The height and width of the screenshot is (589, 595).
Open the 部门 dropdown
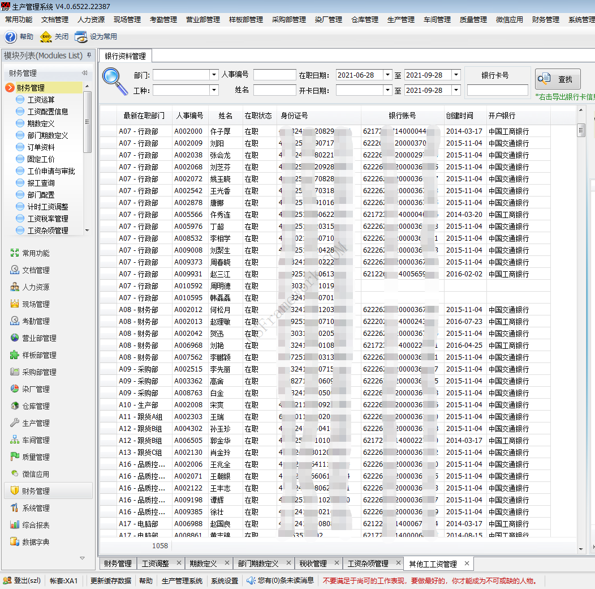214,75
